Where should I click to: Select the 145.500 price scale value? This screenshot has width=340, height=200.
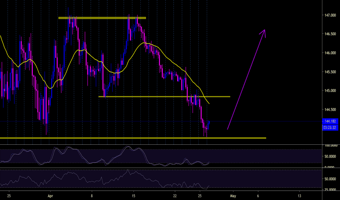coord(330,72)
